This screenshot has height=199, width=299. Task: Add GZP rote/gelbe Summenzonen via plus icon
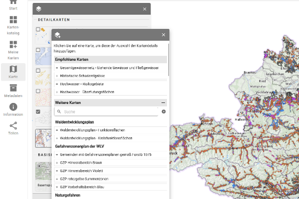click(x=57, y=179)
